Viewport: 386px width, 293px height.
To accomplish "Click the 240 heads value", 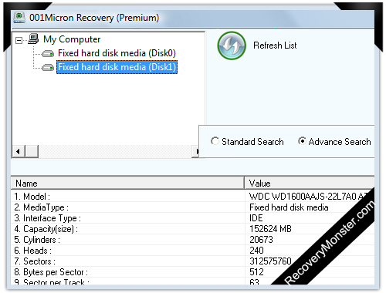I will 256,251.
